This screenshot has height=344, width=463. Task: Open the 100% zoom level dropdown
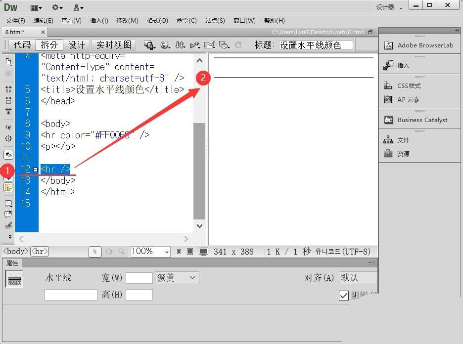click(150, 252)
